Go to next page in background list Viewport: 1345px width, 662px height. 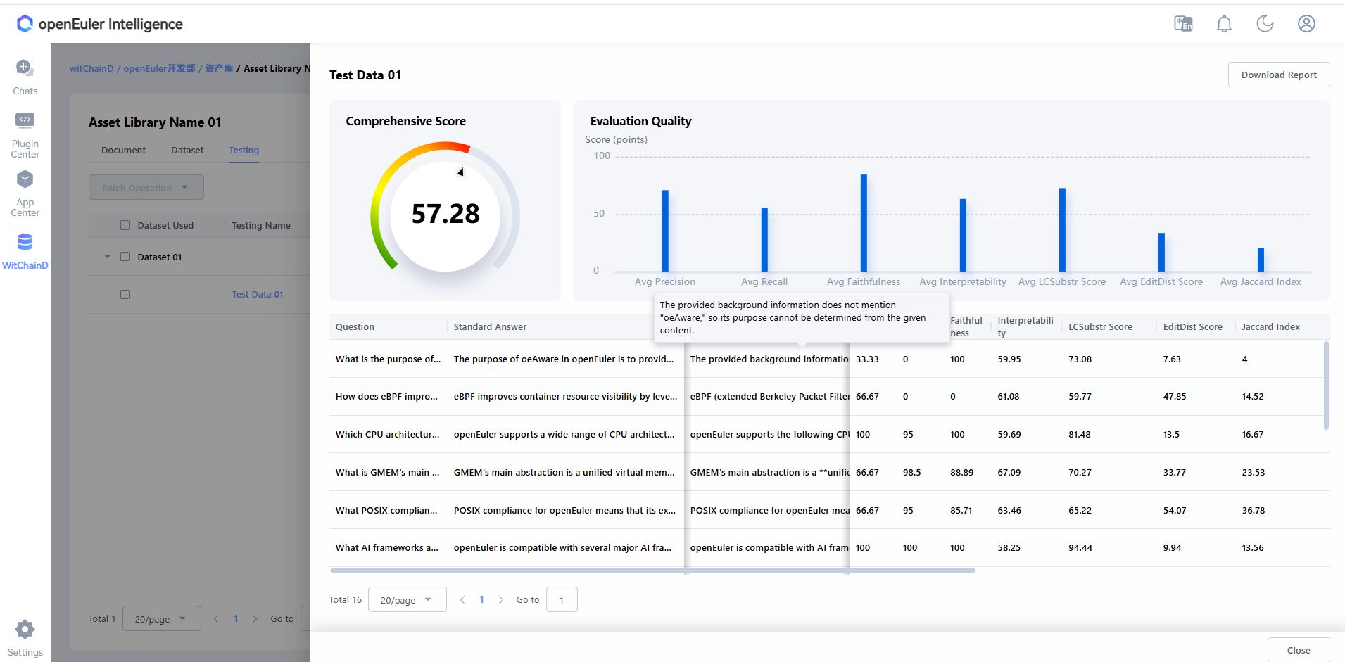point(255,619)
